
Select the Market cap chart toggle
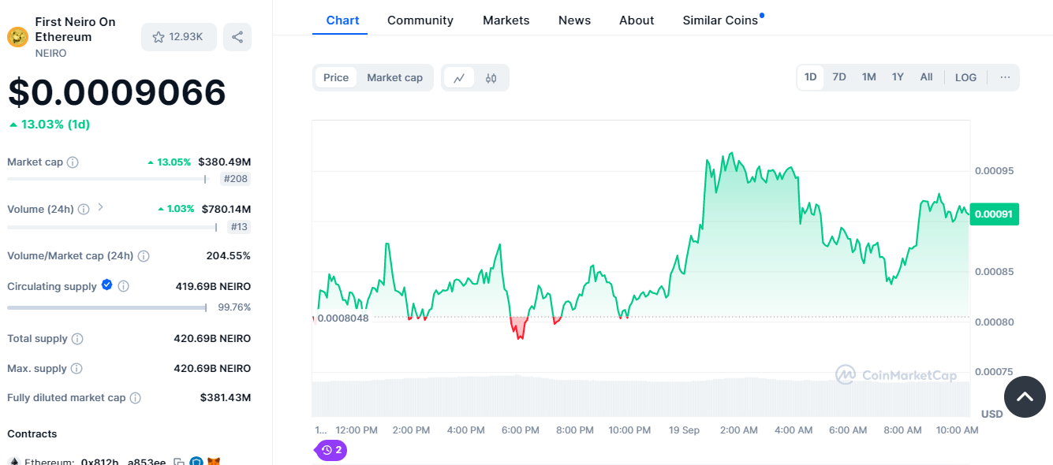coord(394,77)
